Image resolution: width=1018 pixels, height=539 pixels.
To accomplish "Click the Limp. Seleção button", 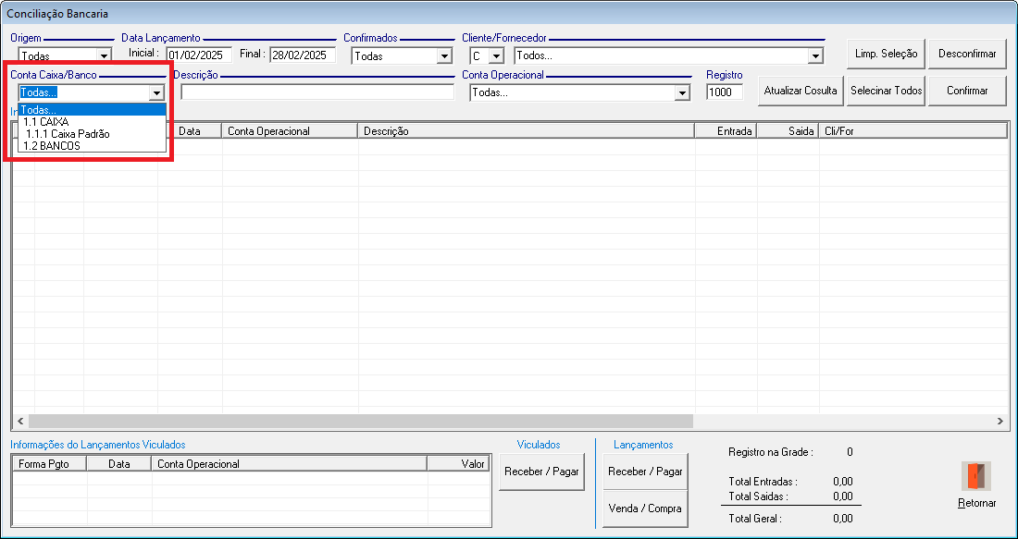I will click(x=886, y=54).
